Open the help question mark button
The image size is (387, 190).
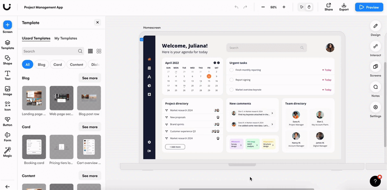tap(375, 181)
